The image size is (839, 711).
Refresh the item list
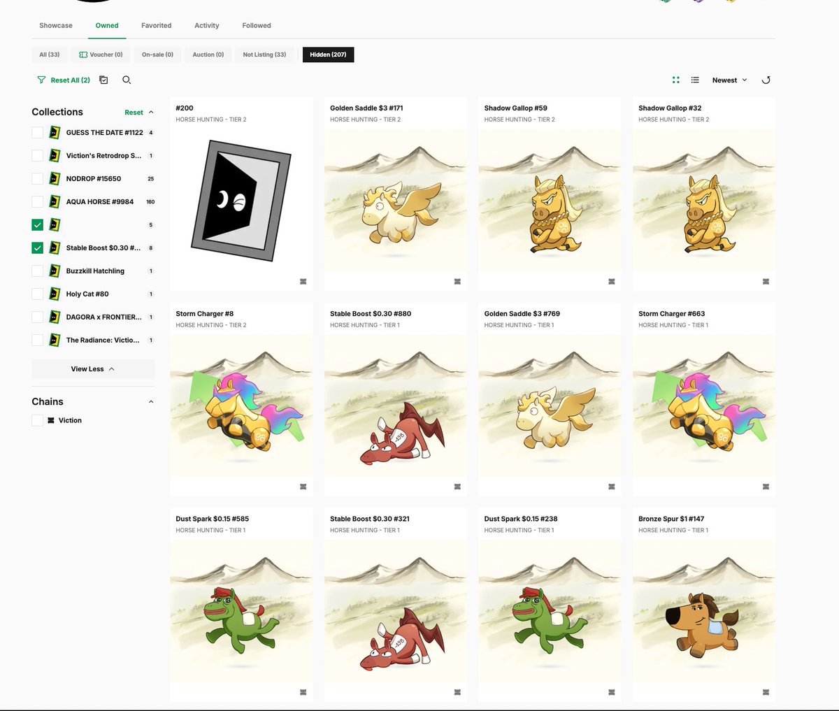[766, 80]
